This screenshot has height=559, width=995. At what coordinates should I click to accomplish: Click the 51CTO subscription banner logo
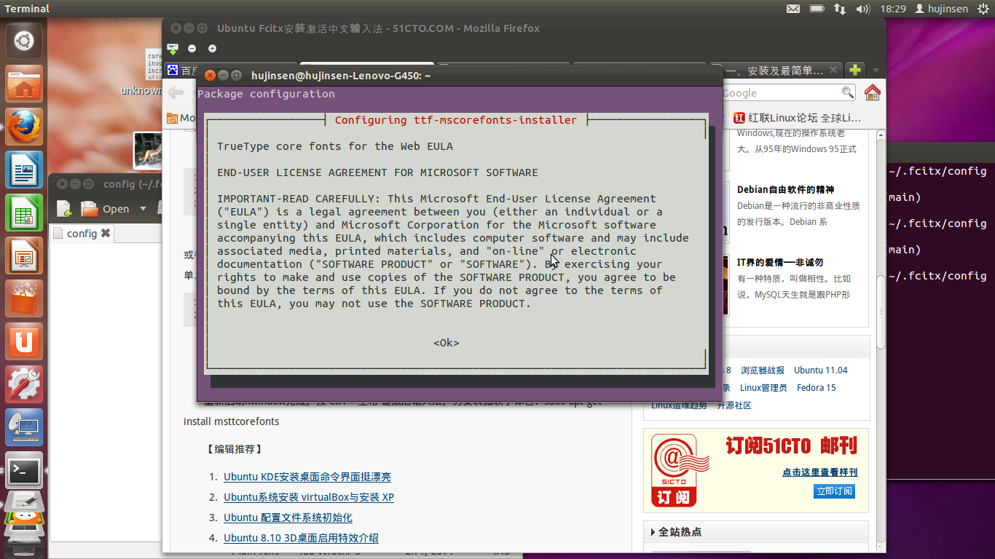680,469
